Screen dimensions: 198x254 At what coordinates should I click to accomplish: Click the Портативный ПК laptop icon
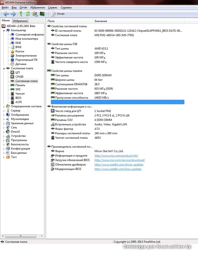pos(12,60)
